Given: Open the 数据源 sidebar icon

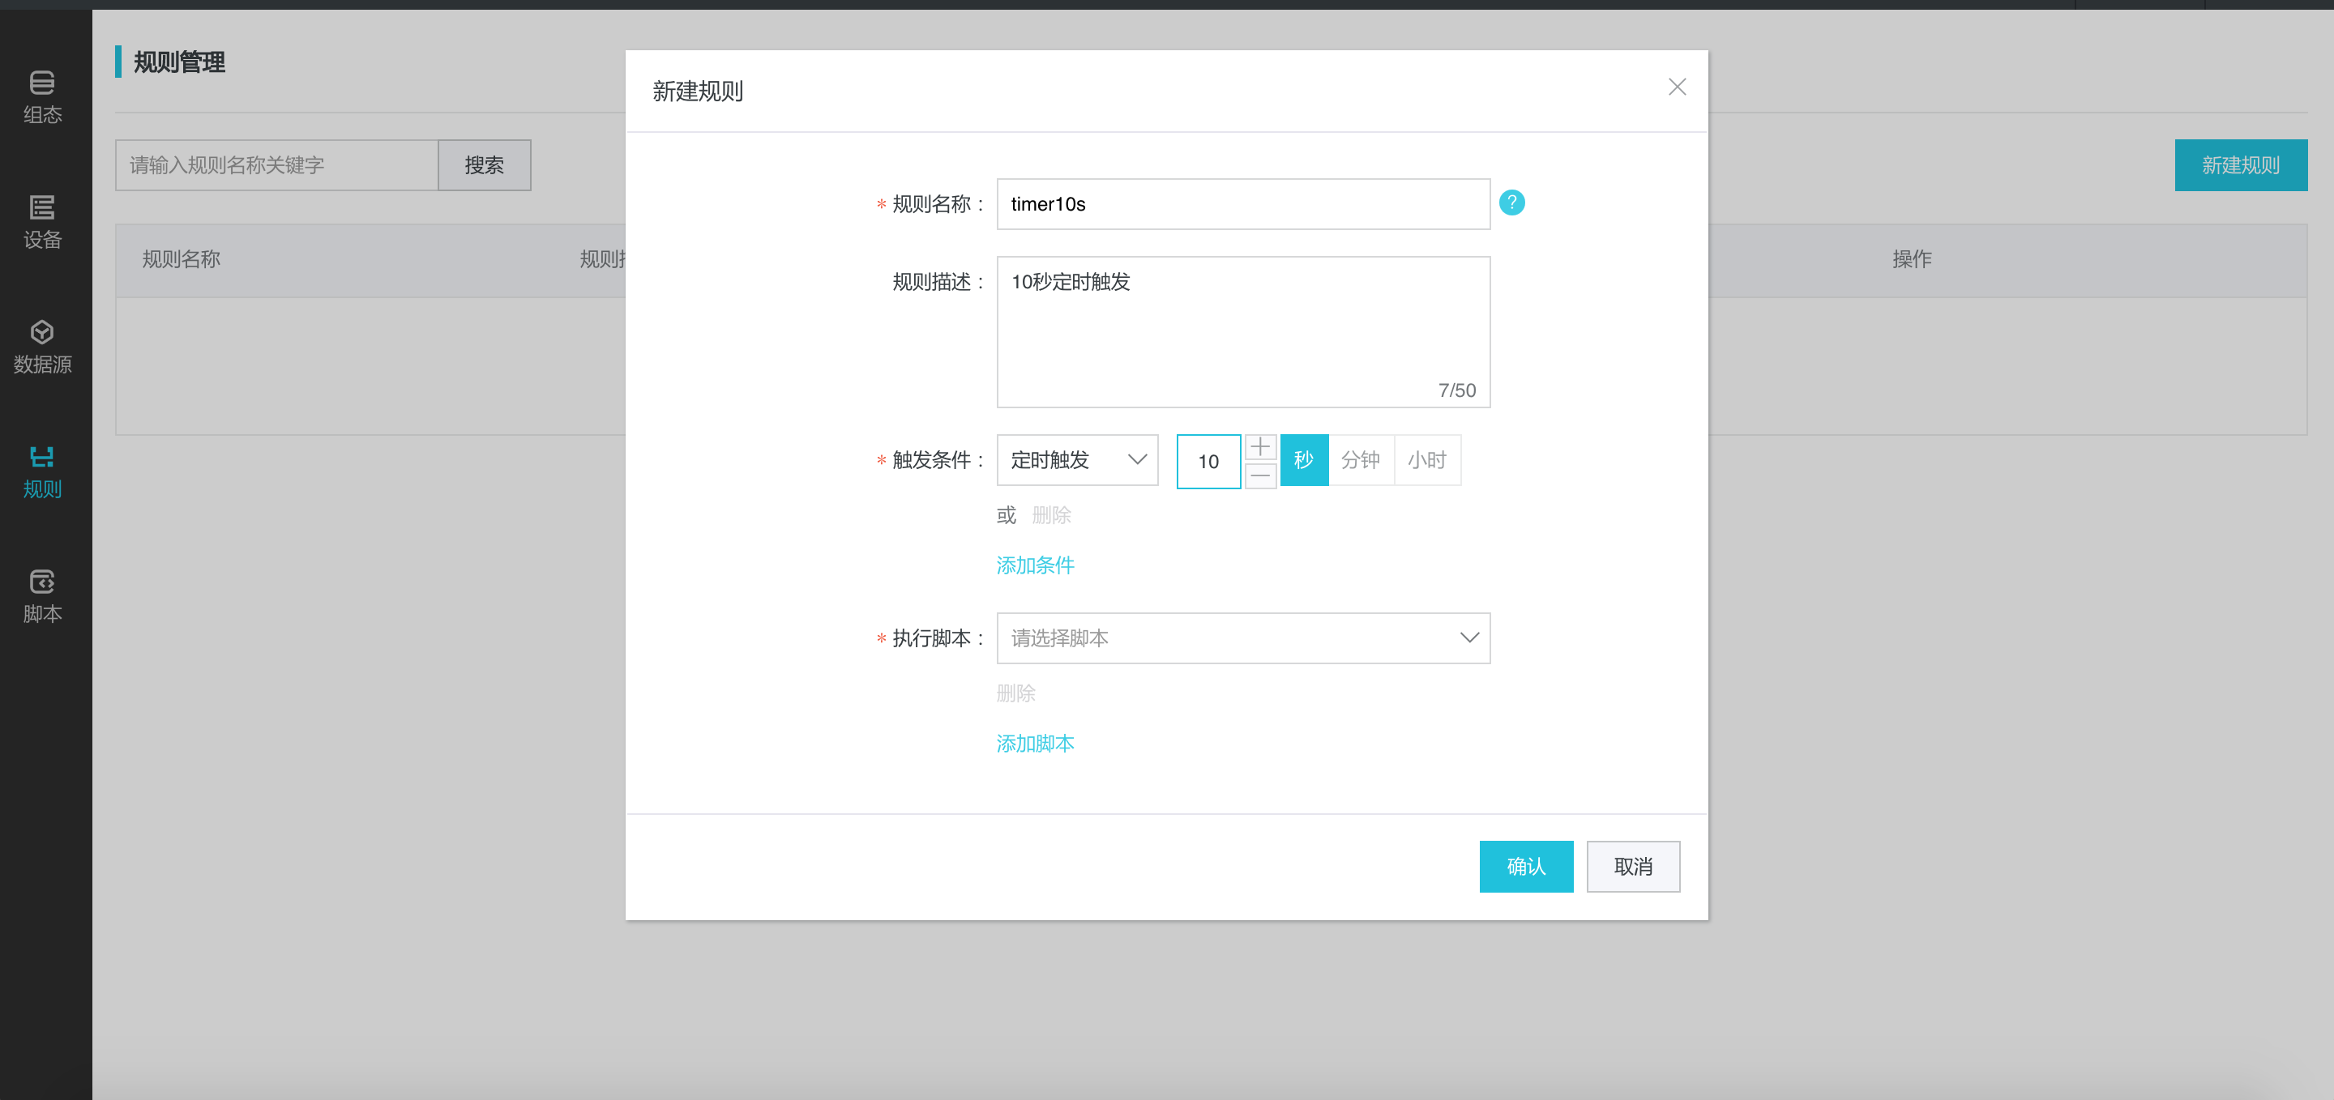Looking at the screenshot, I should (41, 346).
